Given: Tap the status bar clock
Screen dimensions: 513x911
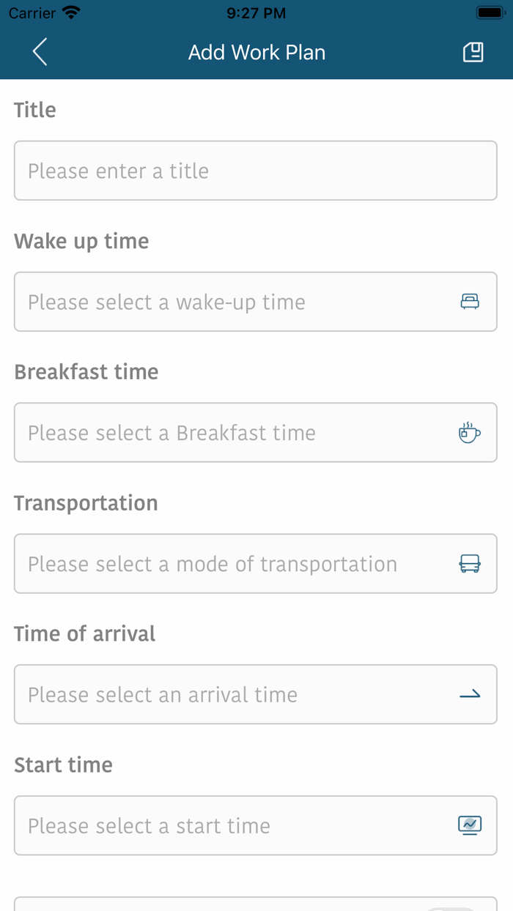Looking at the screenshot, I should pyautogui.click(x=256, y=12).
